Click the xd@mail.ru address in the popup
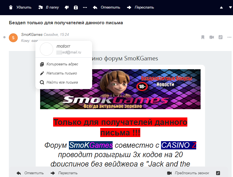The height and width of the screenshot is (177, 233). 69,52
